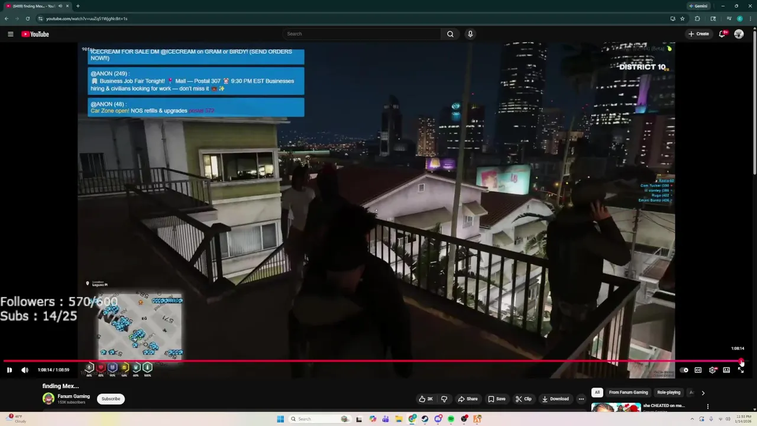757x426 pixels.
Task: Save the video to playlist
Action: tap(496, 399)
